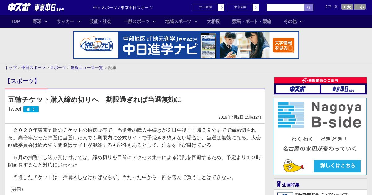
Task: Click the ドラゴンズショップ thumbnail image
Action: (x=285, y=194)
